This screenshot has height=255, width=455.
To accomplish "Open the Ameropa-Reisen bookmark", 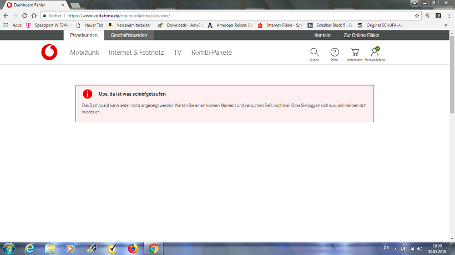I will 230,25.
